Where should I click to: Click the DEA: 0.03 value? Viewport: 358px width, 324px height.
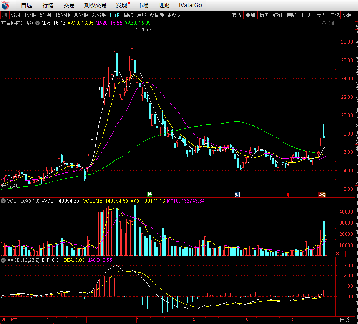tap(74, 260)
